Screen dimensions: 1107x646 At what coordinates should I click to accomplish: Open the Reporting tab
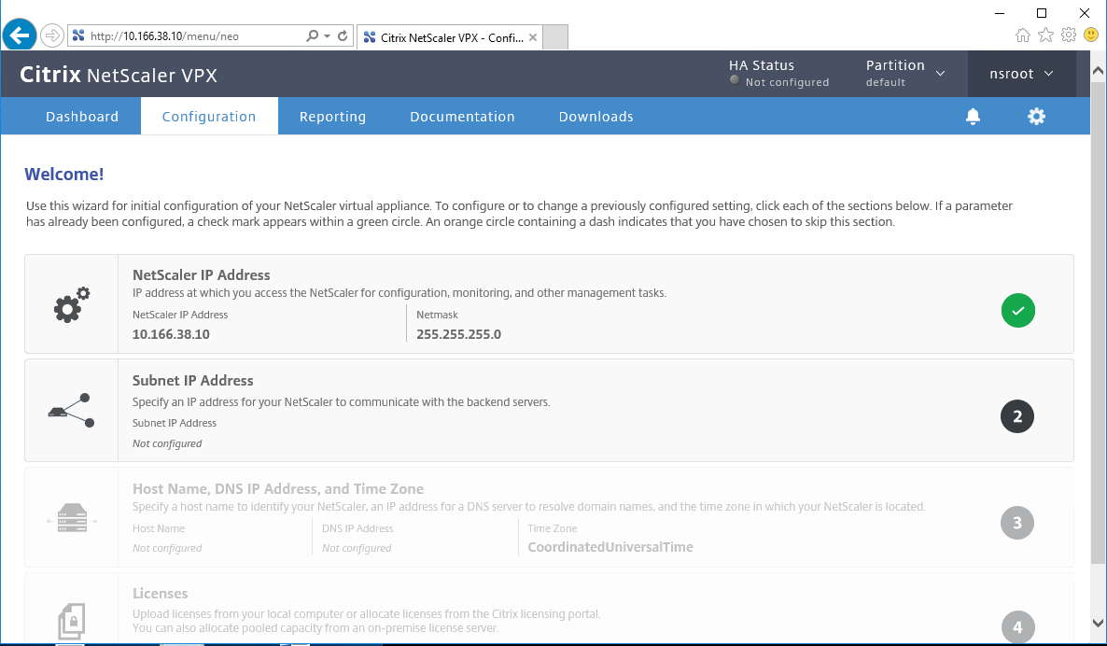point(332,116)
